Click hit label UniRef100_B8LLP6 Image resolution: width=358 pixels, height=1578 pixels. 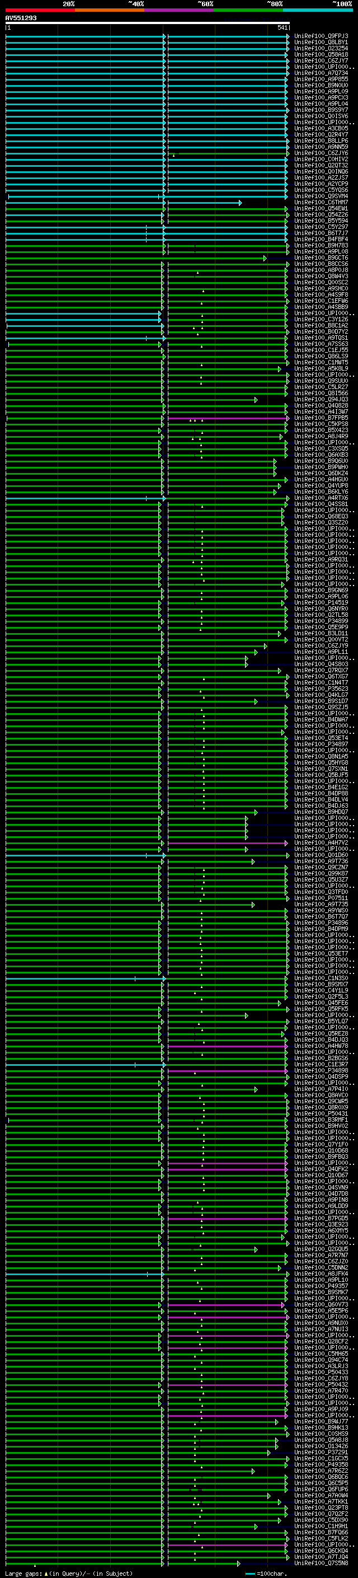click(x=321, y=141)
